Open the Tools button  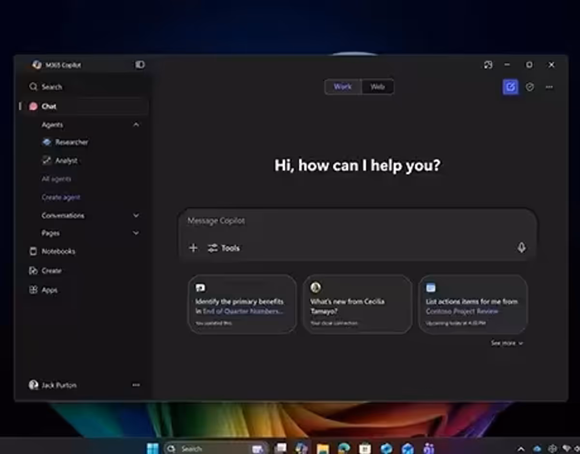[224, 248]
